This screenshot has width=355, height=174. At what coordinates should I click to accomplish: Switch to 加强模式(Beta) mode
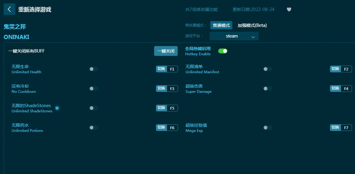252,25
